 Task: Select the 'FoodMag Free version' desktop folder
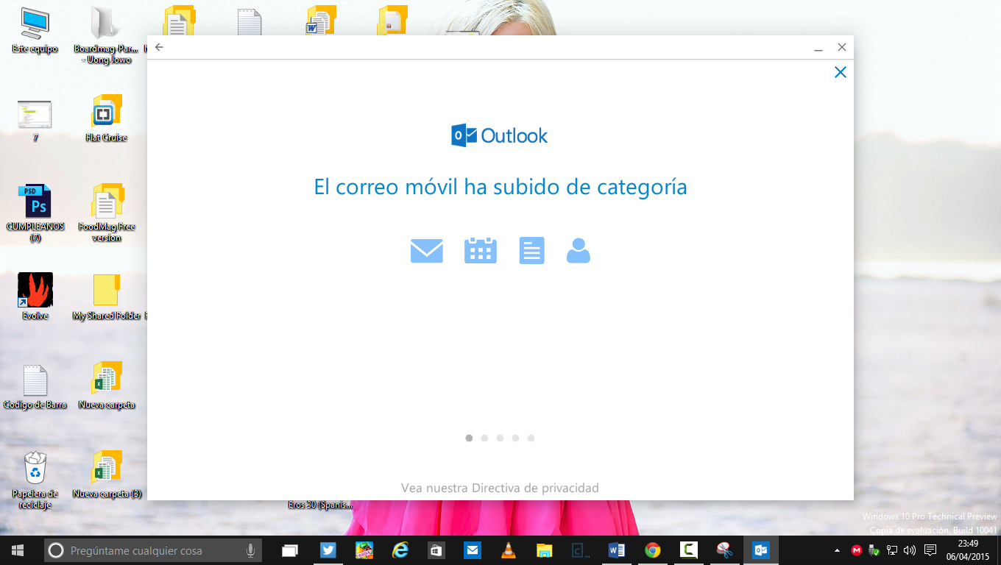point(106,213)
